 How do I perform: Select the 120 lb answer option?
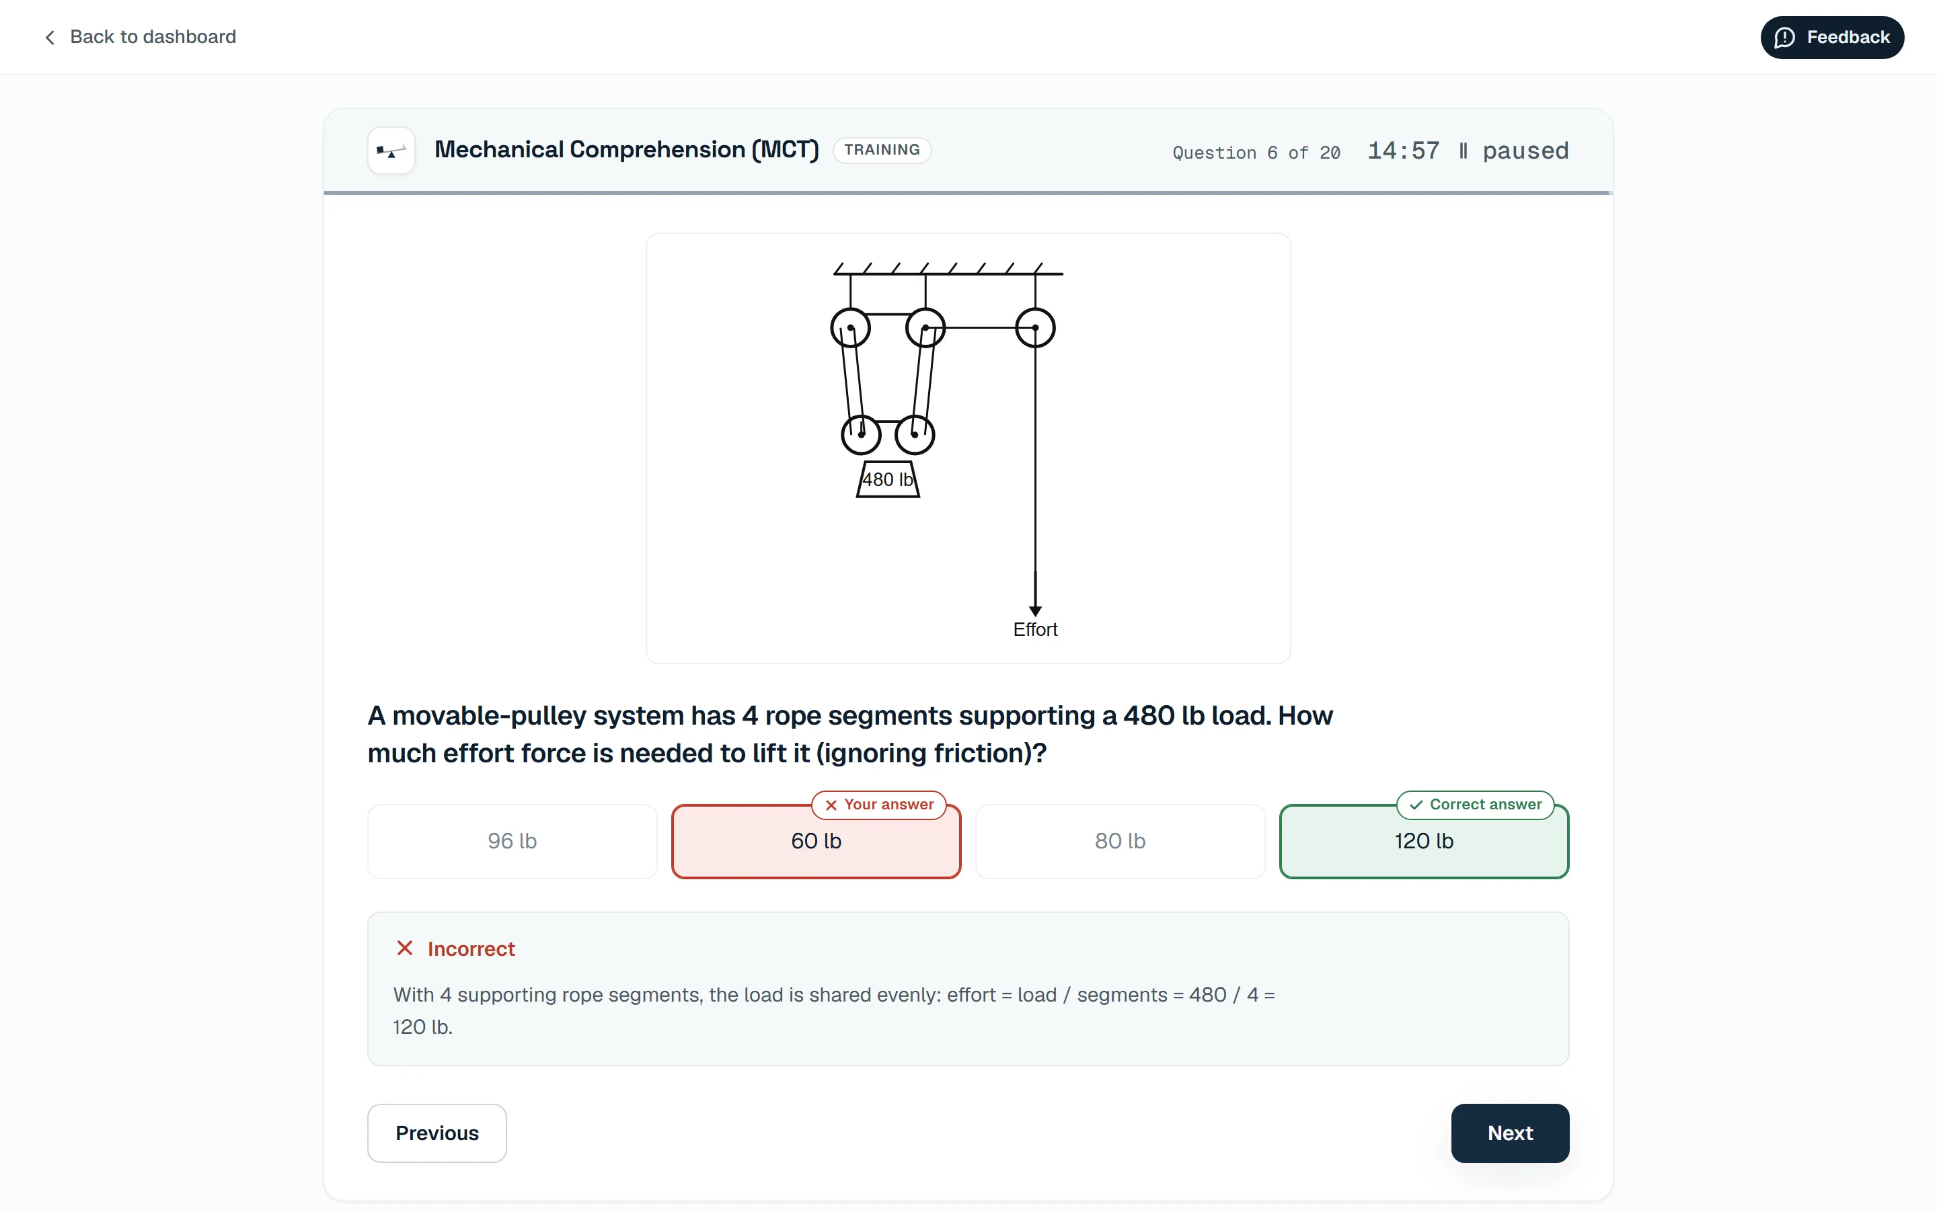(1424, 841)
